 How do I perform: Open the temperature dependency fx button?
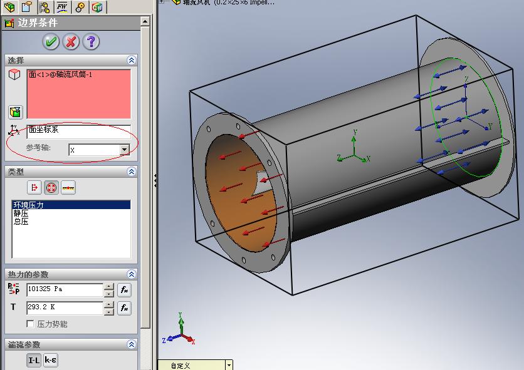[x=124, y=308]
